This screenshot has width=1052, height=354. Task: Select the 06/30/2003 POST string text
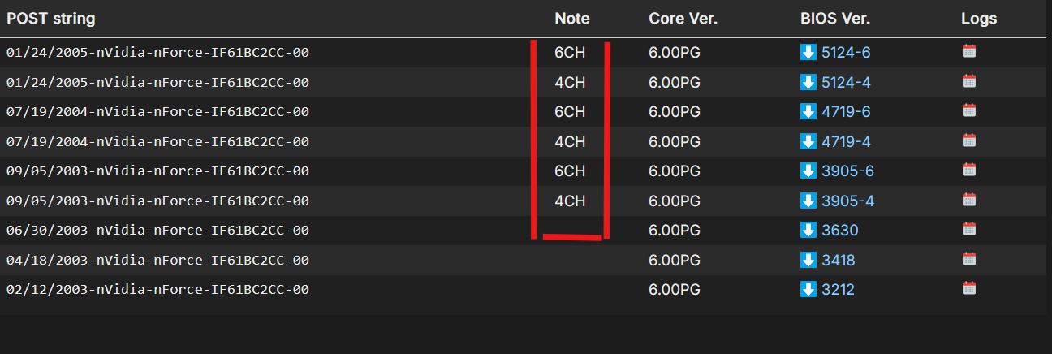click(157, 231)
